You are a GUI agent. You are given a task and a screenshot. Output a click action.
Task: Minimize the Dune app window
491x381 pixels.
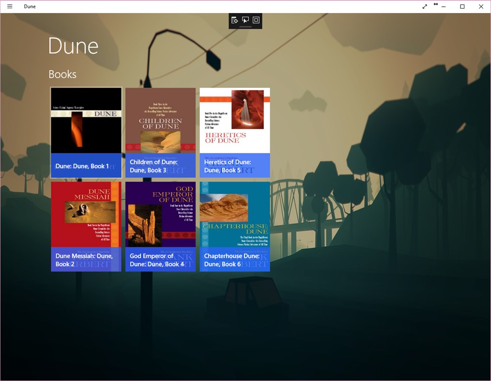click(x=444, y=6)
